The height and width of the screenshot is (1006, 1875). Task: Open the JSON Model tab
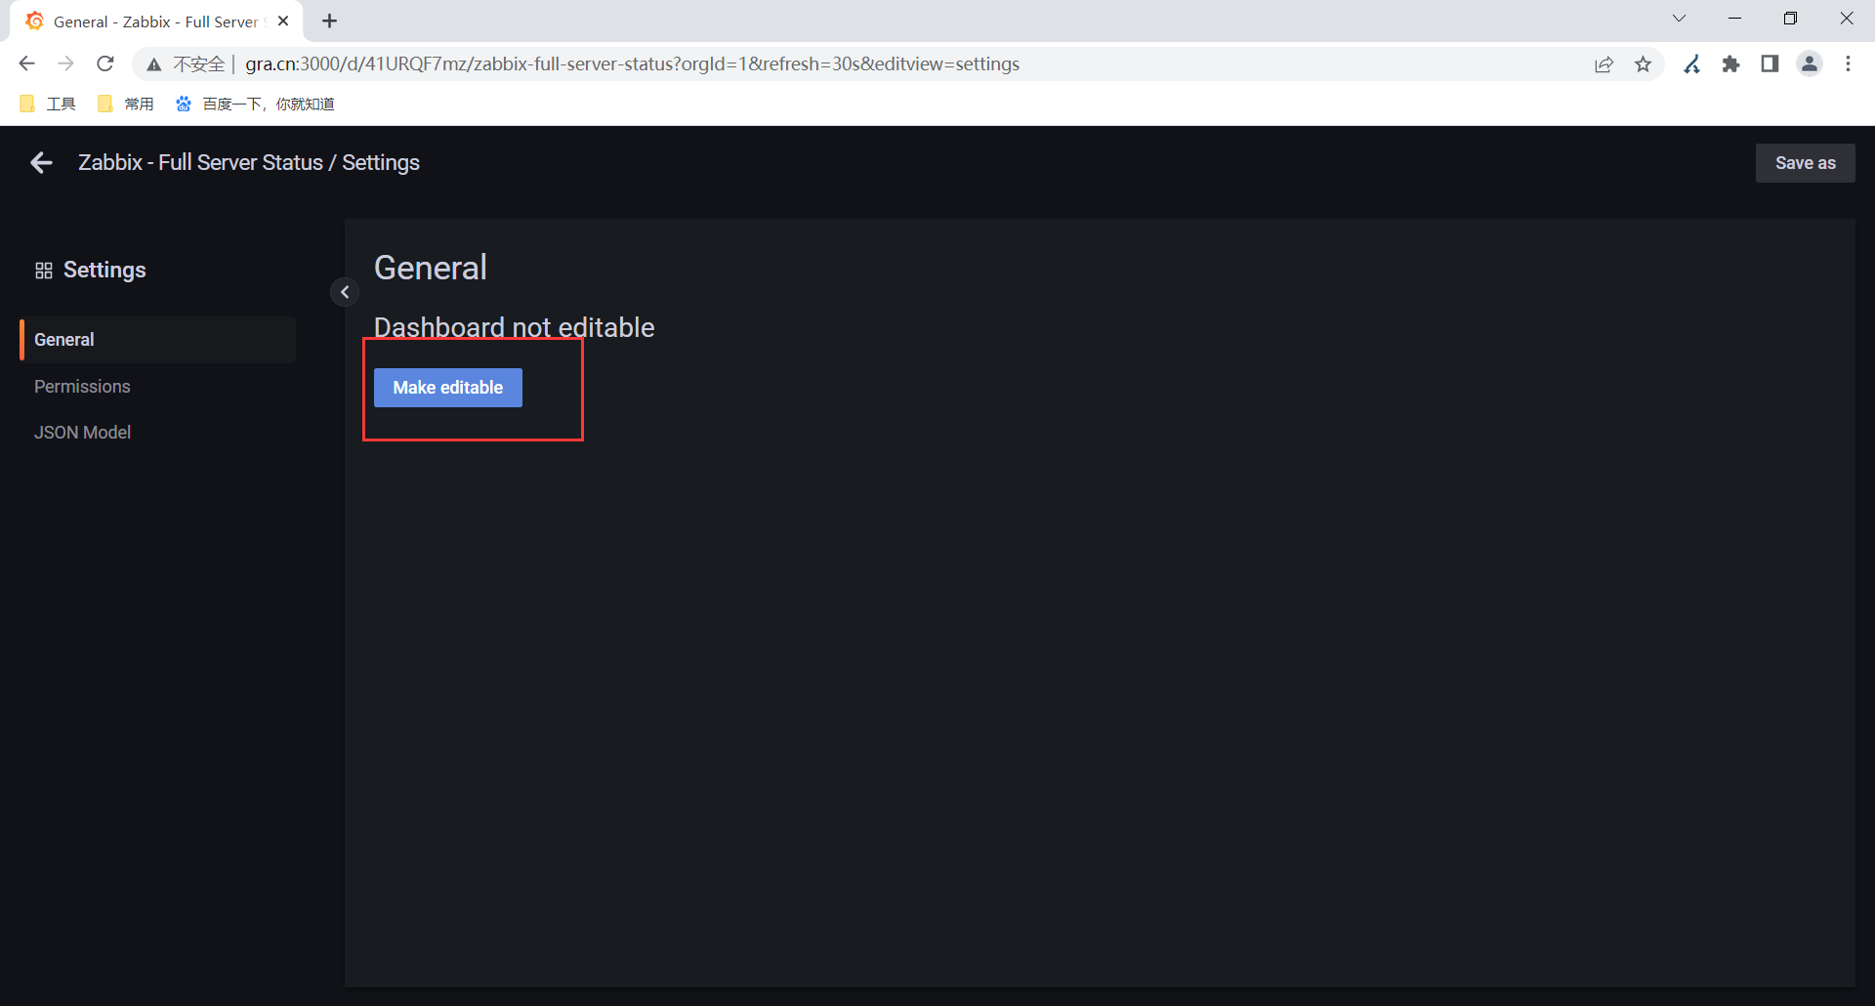(x=82, y=433)
